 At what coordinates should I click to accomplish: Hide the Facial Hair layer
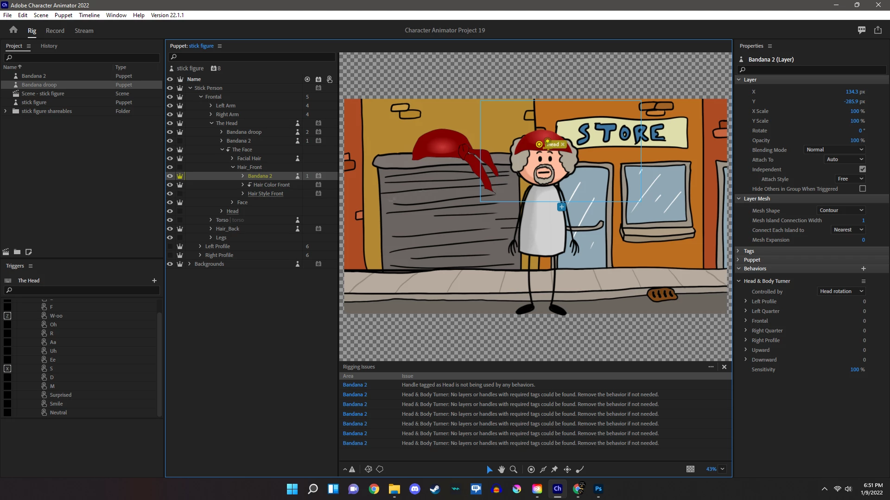[x=170, y=158]
